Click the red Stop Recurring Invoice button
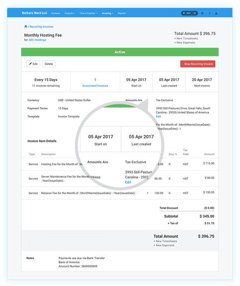The width and height of the screenshot is (240, 286). pyautogui.click(x=198, y=64)
